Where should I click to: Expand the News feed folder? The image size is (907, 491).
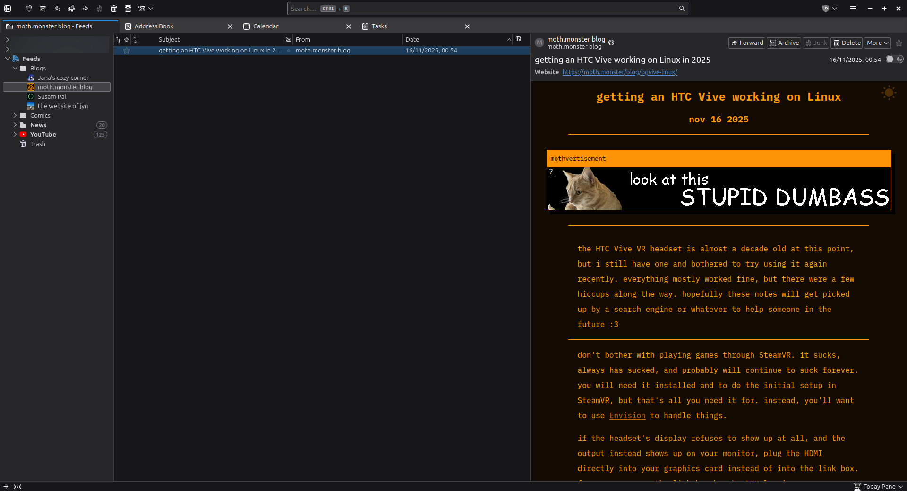click(x=15, y=125)
